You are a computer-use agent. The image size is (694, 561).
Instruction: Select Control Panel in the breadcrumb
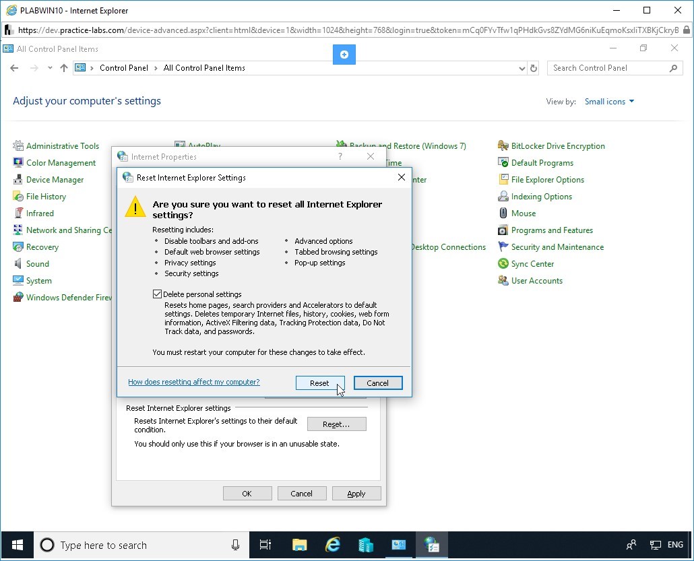(x=124, y=68)
